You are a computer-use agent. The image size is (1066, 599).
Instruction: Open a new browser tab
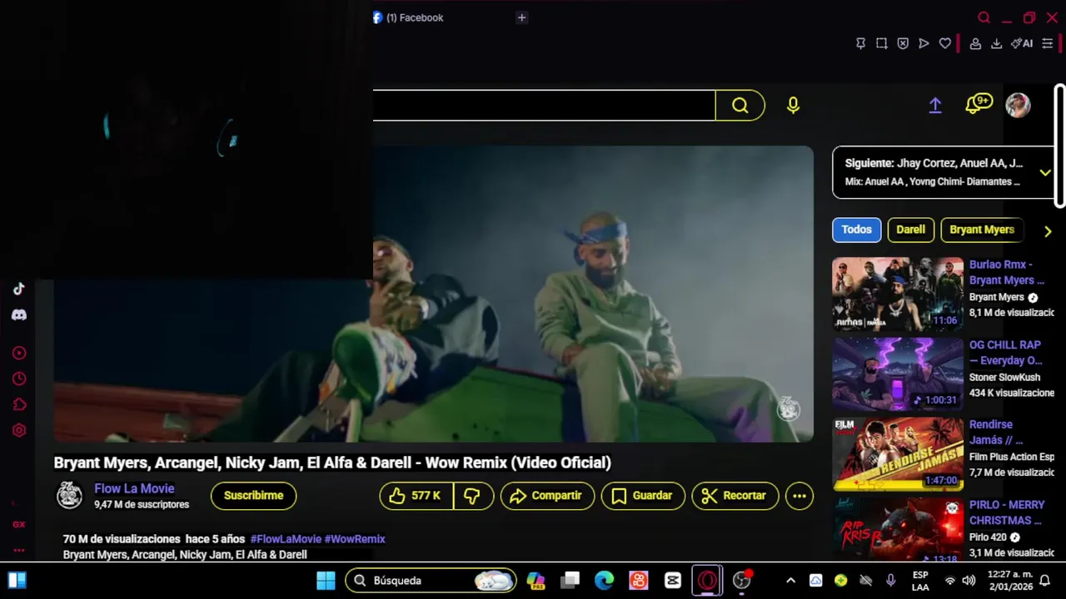[x=521, y=17]
